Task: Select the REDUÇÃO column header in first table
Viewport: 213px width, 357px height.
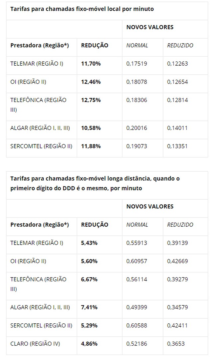Action: click(x=95, y=45)
